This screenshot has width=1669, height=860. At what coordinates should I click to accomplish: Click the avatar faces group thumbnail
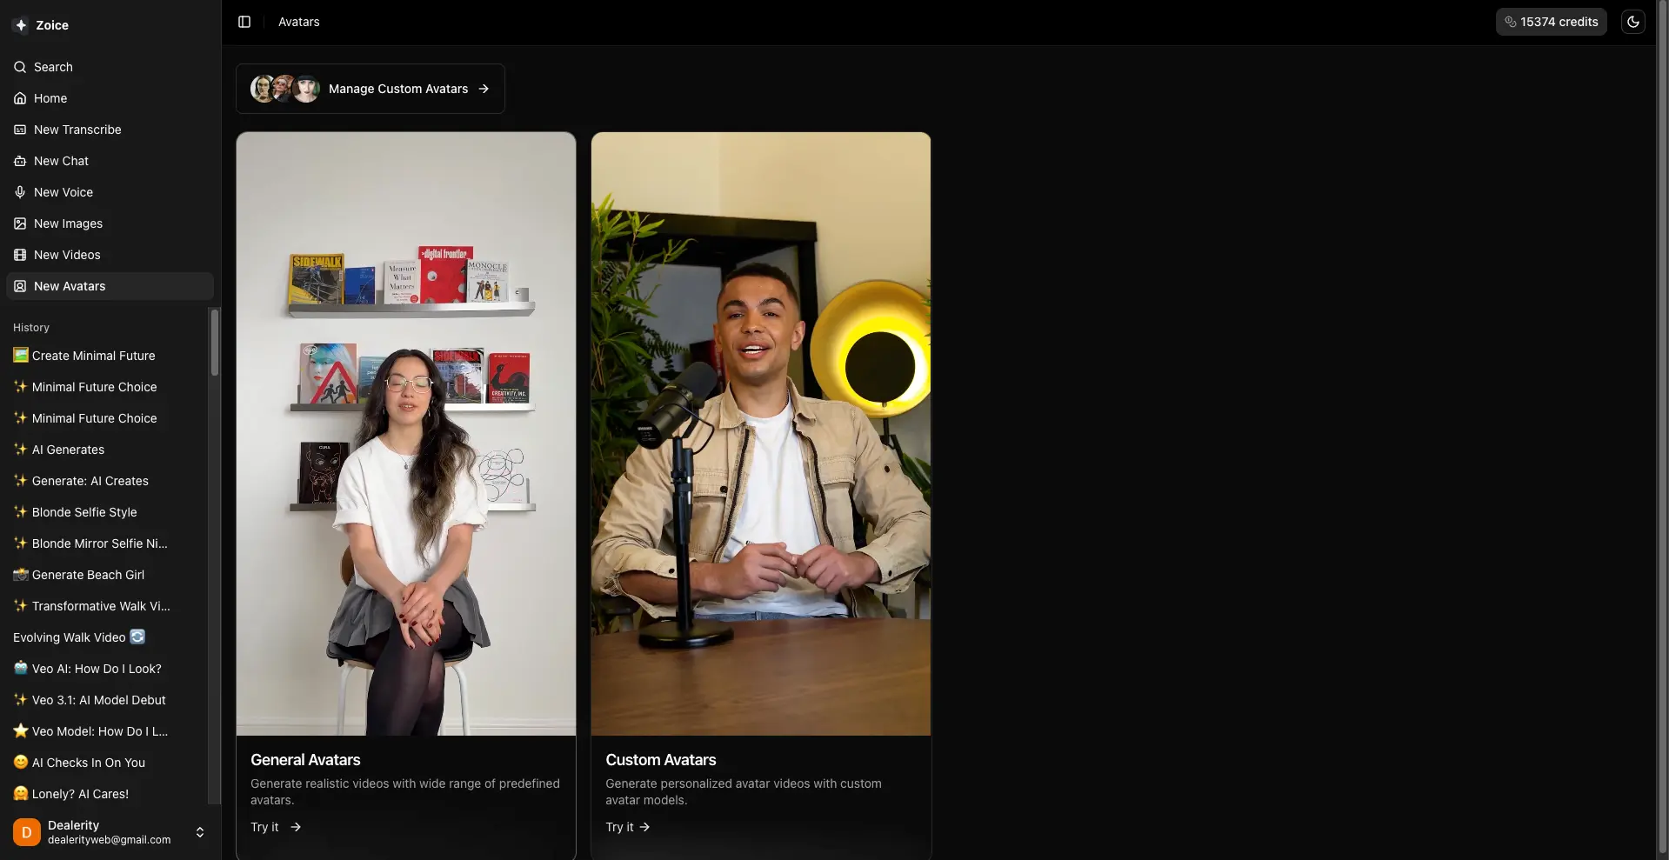[285, 89]
